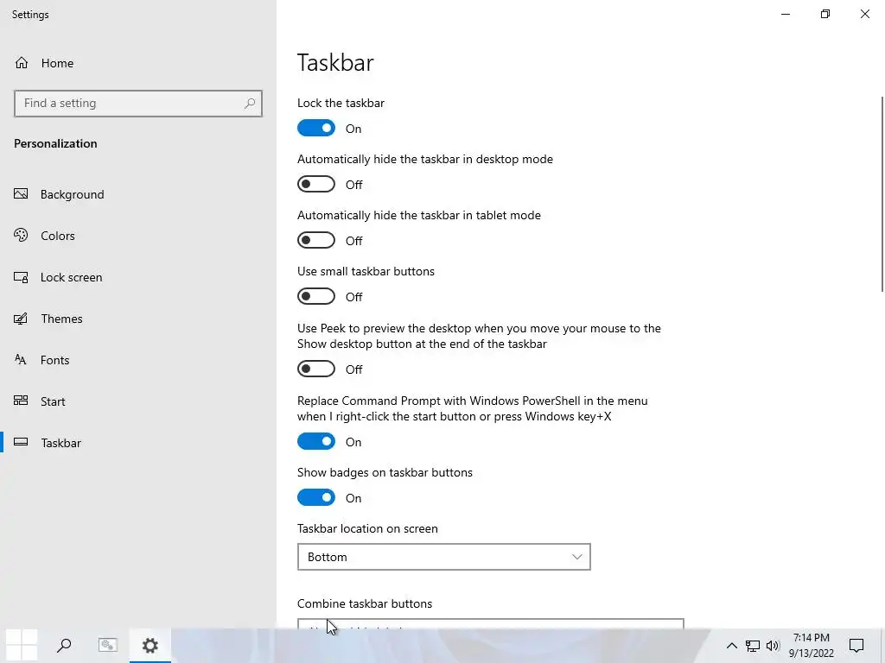
Task: Disable Replace Command Prompt with PowerShell
Action: click(x=316, y=441)
